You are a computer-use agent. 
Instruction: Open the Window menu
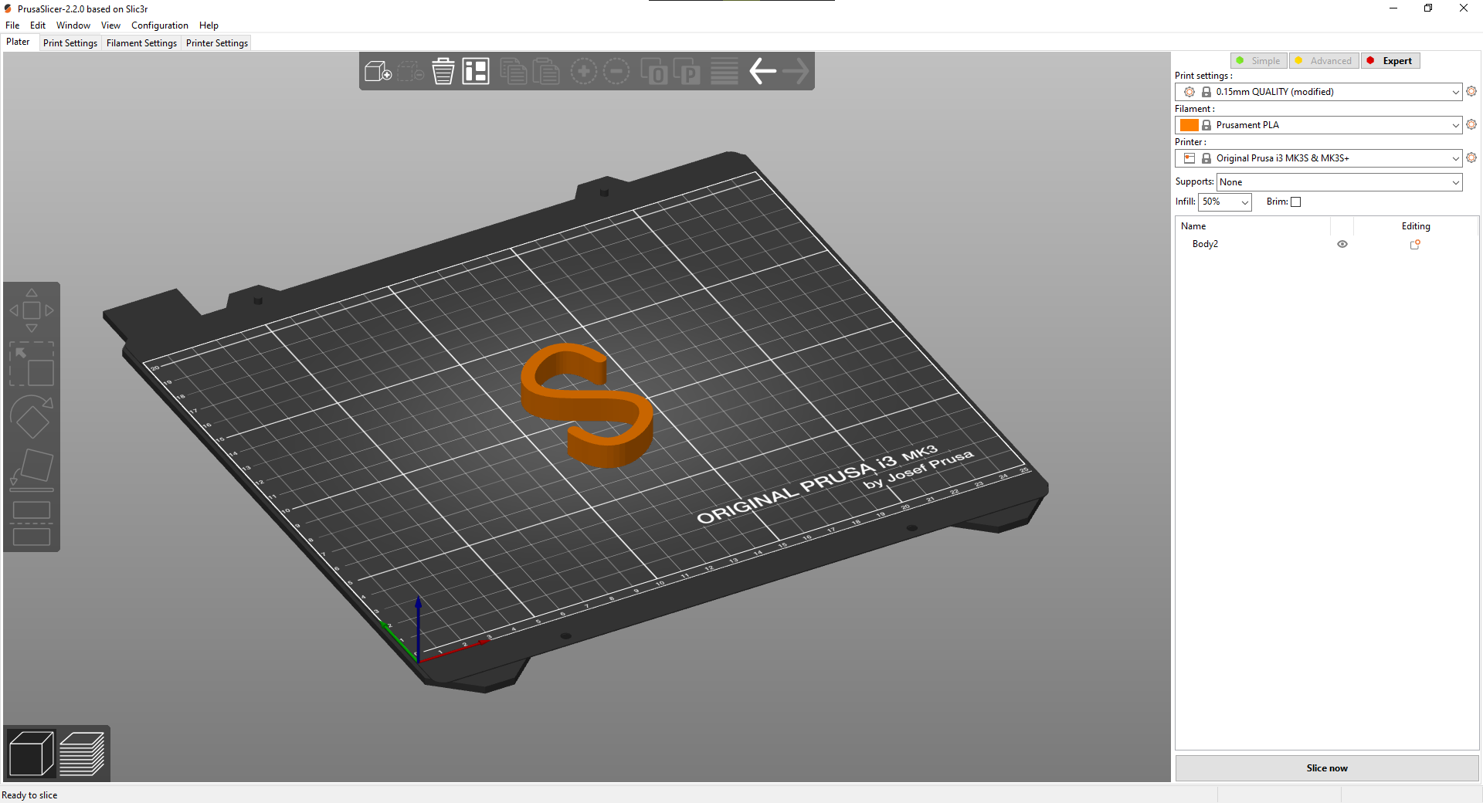(x=73, y=25)
